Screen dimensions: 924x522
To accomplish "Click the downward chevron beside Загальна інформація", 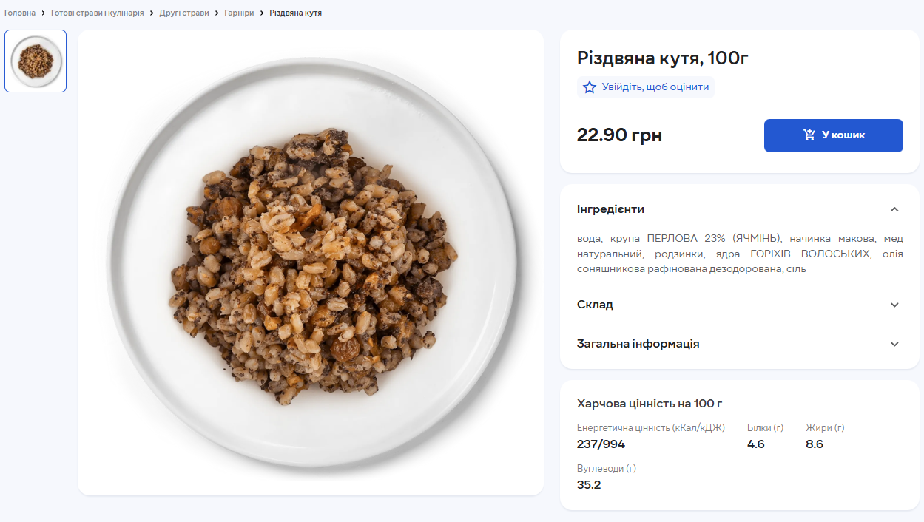I will click(894, 344).
